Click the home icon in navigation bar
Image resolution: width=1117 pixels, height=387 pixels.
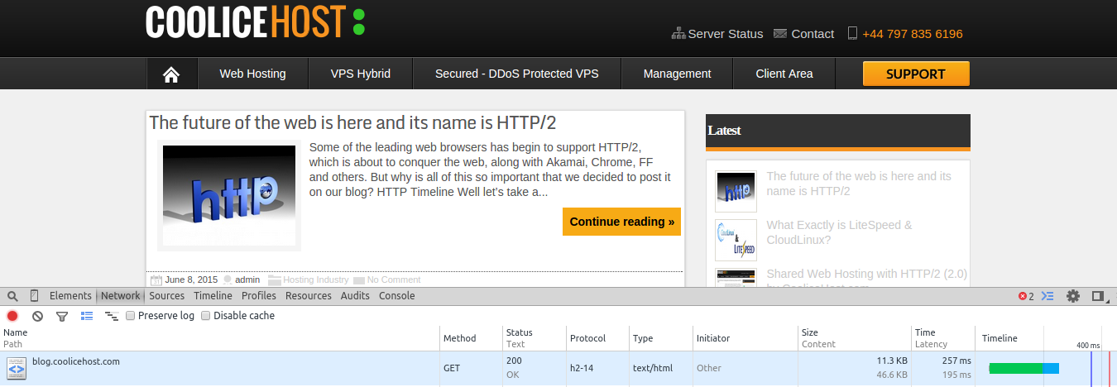pyautogui.click(x=171, y=74)
